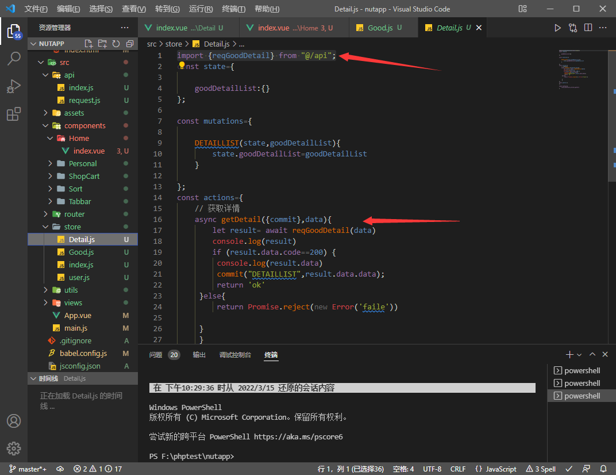Expand the ShopCart folder

(x=50, y=176)
